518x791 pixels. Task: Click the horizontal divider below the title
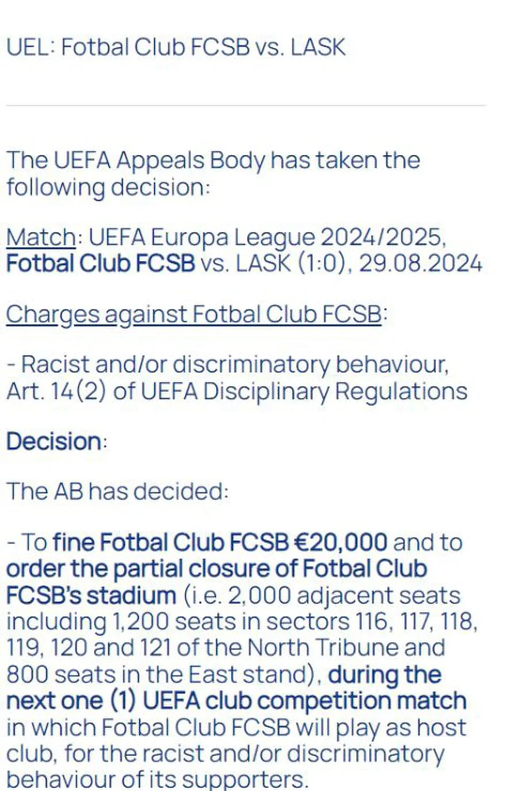tap(246, 106)
